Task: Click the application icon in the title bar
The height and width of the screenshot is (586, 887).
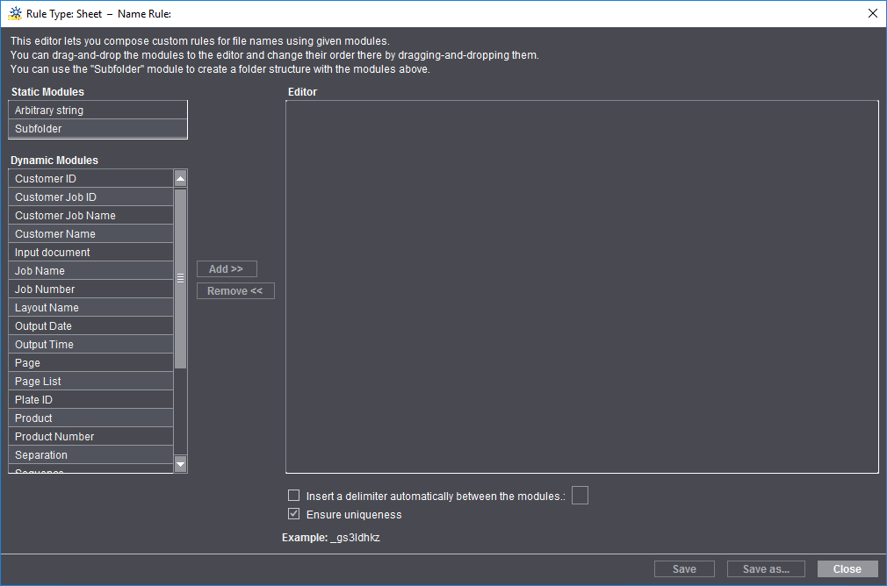Action: point(14,13)
